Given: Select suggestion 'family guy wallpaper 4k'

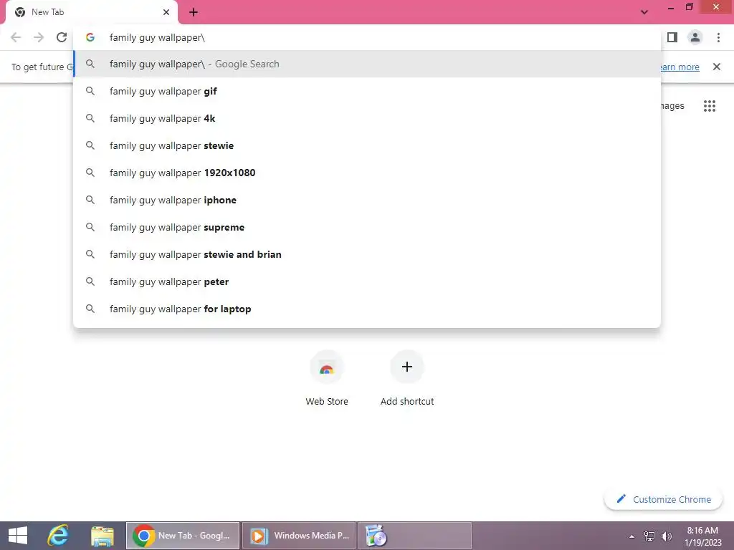Looking at the screenshot, I should [x=367, y=118].
